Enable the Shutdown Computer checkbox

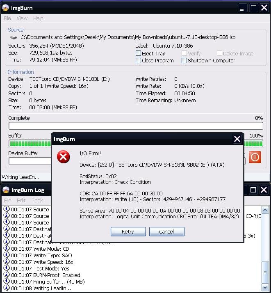point(184,60)
